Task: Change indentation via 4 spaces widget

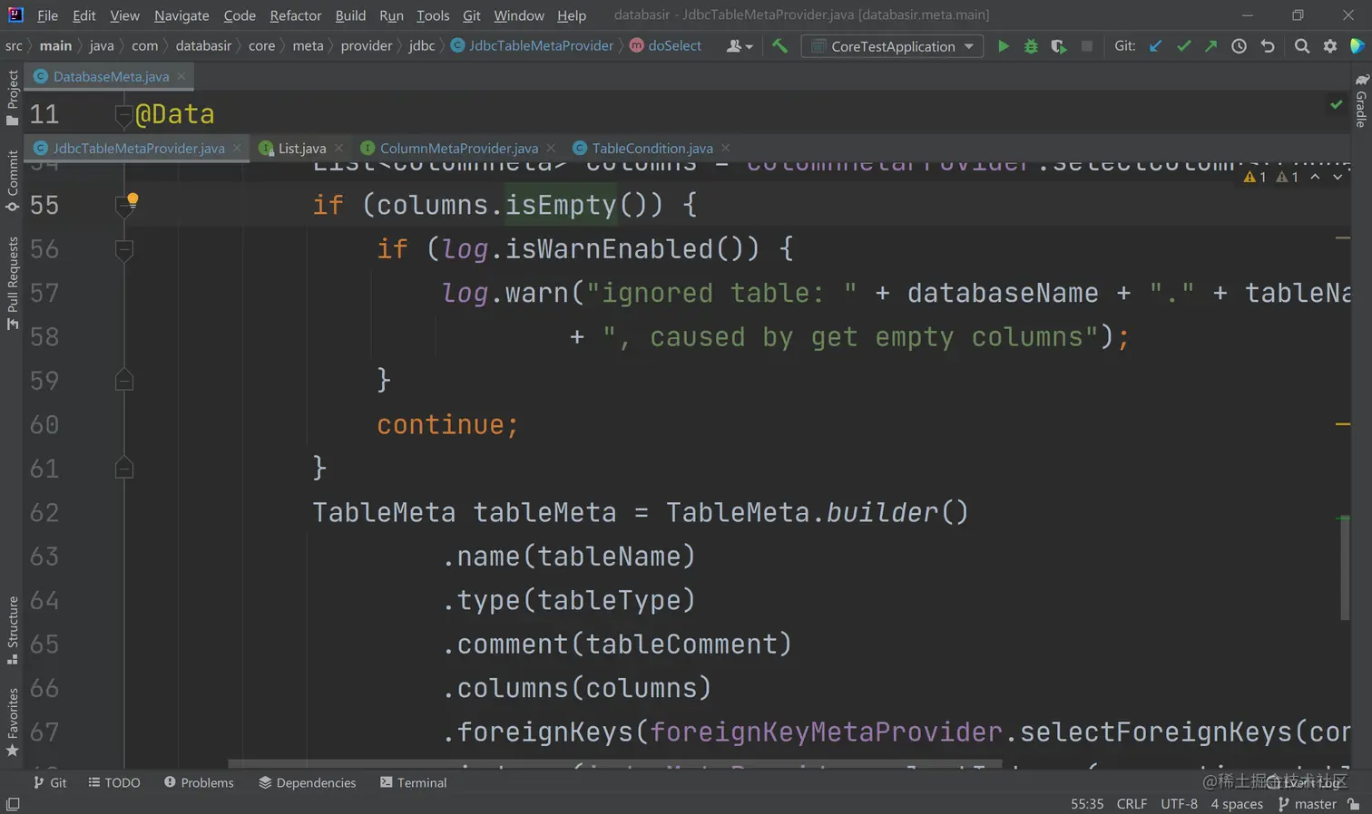Action: (1237, 804)
